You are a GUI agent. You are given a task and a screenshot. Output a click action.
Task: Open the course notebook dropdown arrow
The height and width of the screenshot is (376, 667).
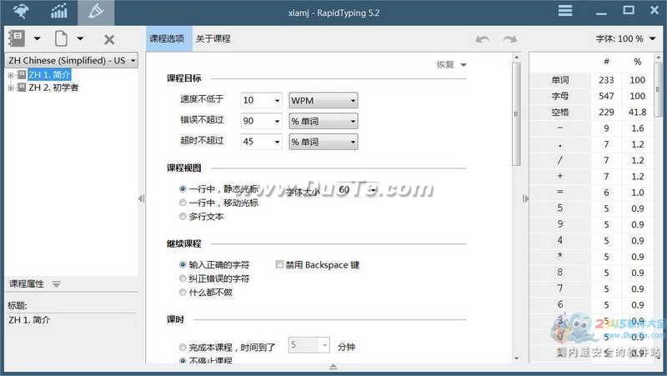[x=37, y=38]
